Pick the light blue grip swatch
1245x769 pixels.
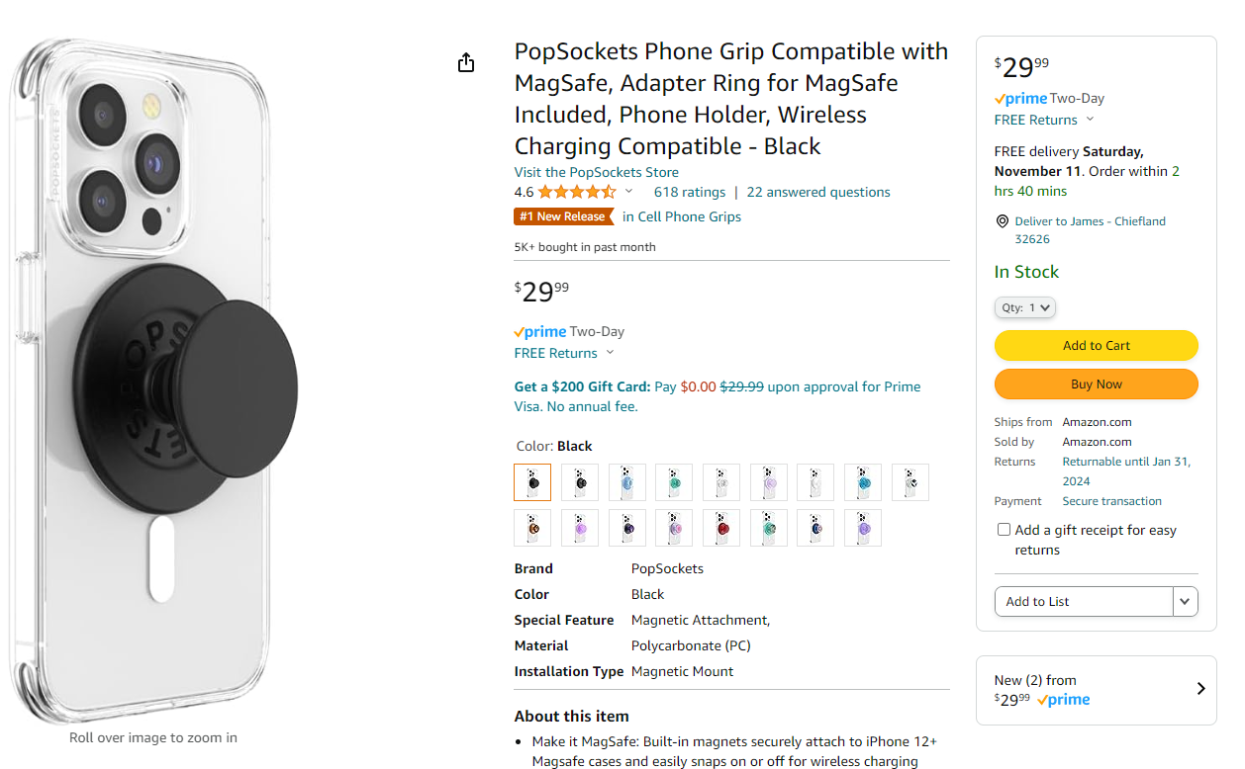pyautogui.click(x=627, y=482)
